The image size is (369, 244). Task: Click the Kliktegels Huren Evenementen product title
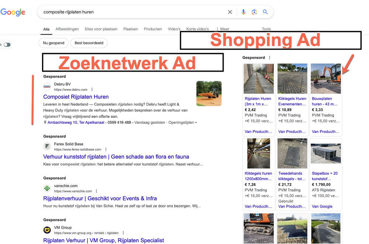click(x=292, y=101)
